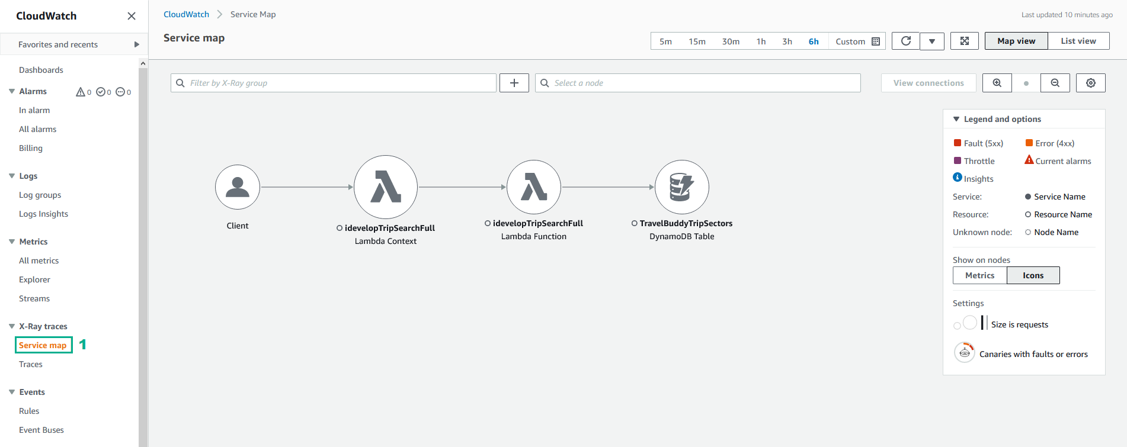Reset zoom with the center dot button

pyautogui.click(x=1026, y=83)
